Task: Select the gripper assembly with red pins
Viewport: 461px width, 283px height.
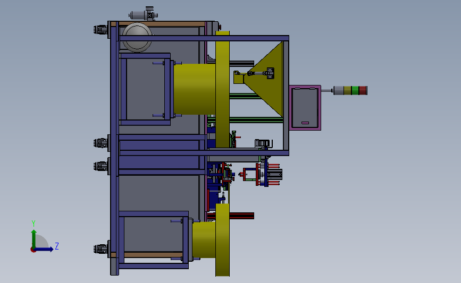Action: (x=261, y=174)
